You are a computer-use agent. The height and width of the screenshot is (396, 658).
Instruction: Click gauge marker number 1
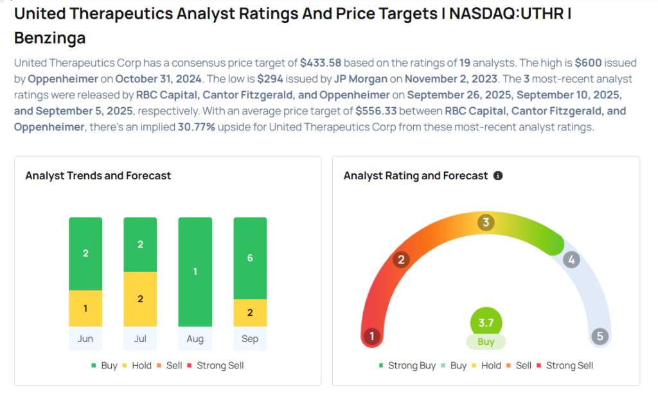click(x=371, y=336)
